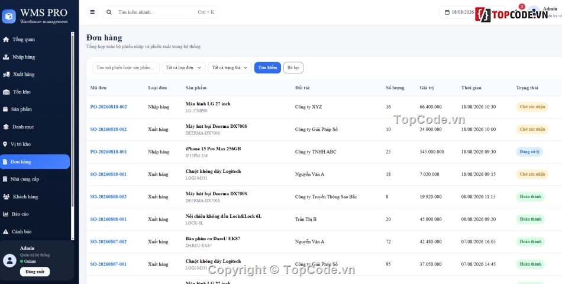Viewport: 562px width, 284px height.
Task: Open order link SO-20260808-001
Action: (x=108, y=220)
